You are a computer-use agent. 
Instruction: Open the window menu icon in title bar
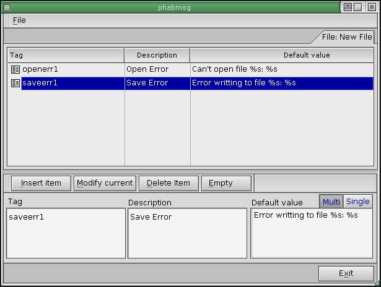click(7, 7)
